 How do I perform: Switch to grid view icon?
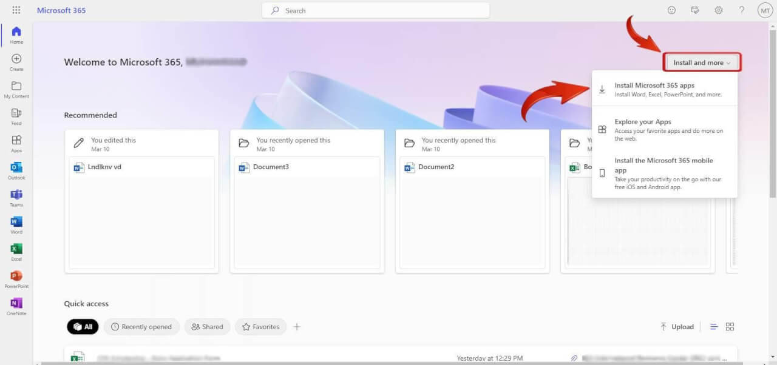[x=730, y=327]
